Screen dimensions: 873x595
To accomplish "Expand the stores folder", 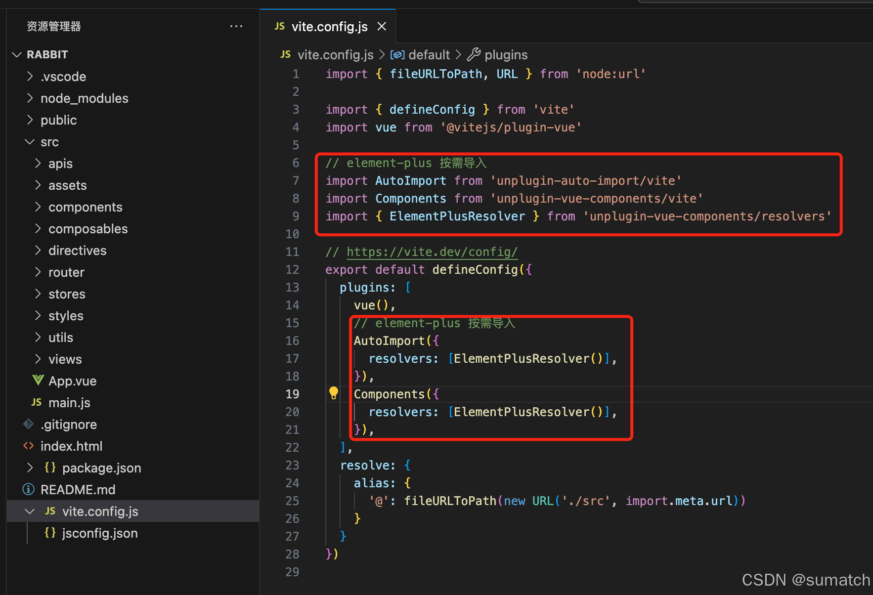I will (x=38, y=294).
